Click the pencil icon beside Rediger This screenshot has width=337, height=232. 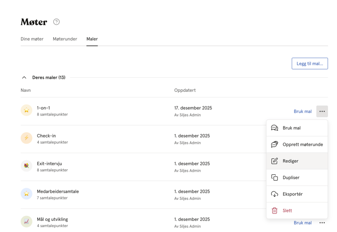[x=275, y=161]
